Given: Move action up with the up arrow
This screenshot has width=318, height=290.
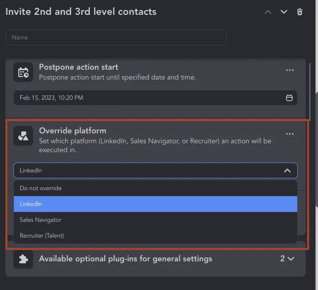Looking at the screenshot, I should click(268, 12).
